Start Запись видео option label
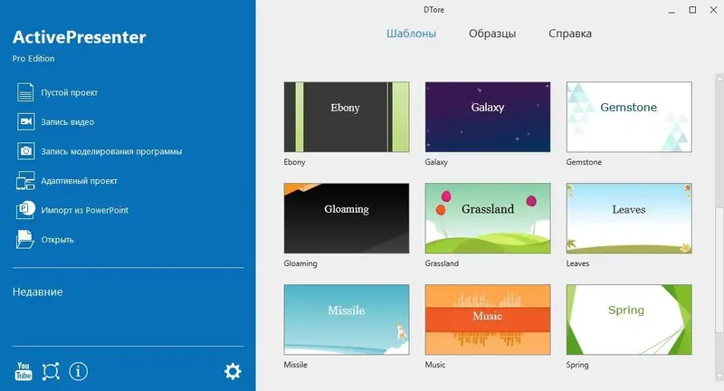Screen dimensions: 724x391 point(67,122)
